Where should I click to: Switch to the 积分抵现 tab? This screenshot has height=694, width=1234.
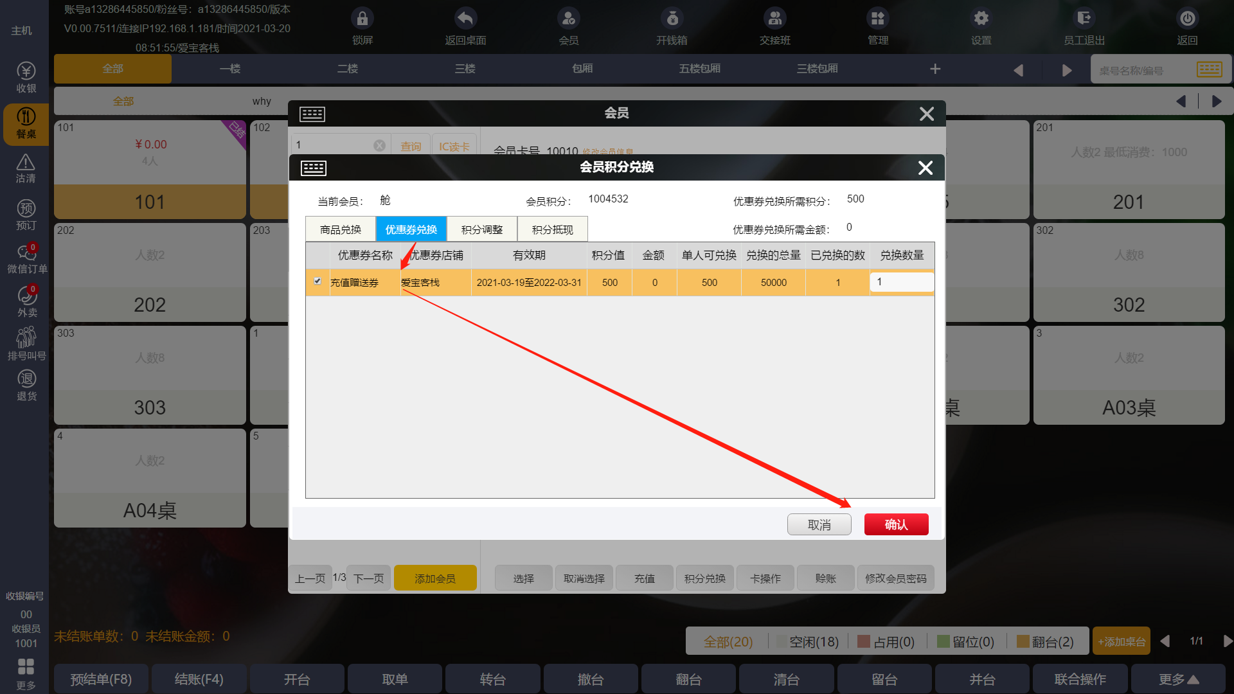click(x=552, y=229)
